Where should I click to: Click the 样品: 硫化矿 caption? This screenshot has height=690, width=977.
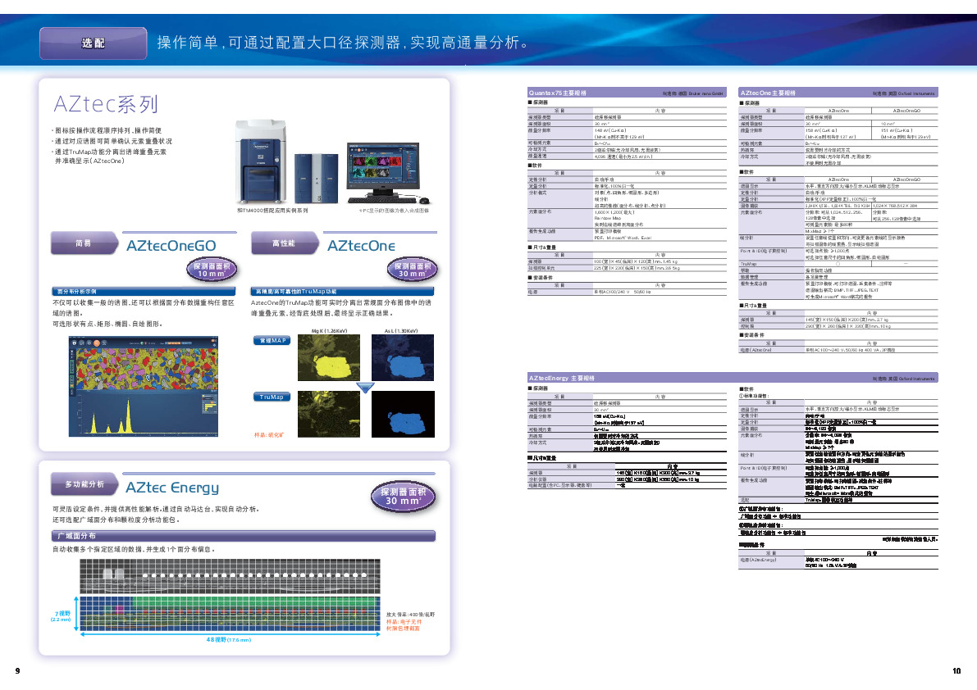pyautogui.click(x=269, y=435)
